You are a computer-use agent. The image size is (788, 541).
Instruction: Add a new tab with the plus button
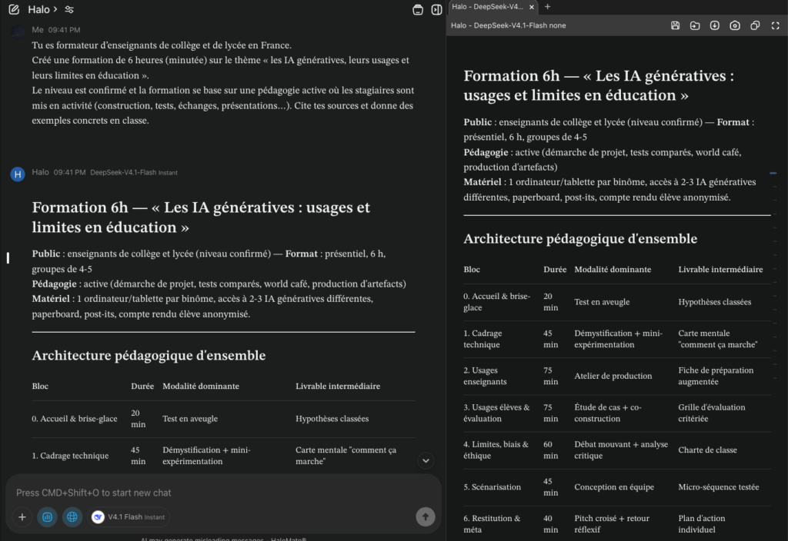point(548,6)
